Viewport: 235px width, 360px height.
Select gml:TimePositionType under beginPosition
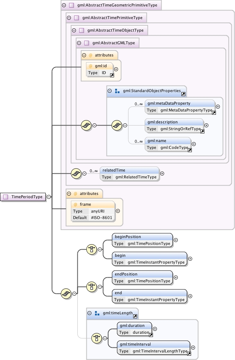pyautogui.click(x=149, y=243)
